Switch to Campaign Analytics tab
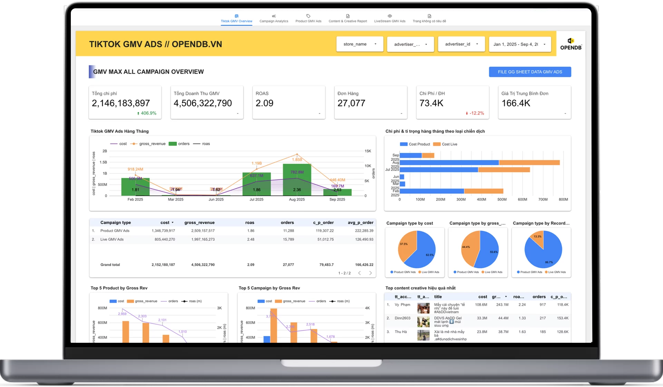The height and width of the screenshot is (387, 663). coord(274,19)
